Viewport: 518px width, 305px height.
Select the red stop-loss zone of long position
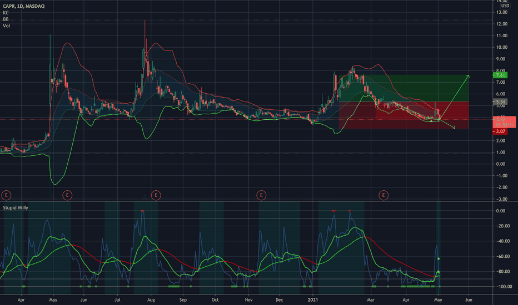tap(404, 115)
